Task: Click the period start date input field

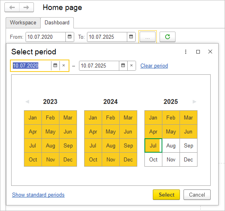Action: pyautogui.click(x=31, y=66)
